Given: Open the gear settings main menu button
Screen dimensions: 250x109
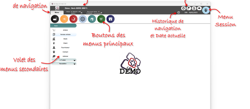Looking at the screenshot, I should (83, 19).
